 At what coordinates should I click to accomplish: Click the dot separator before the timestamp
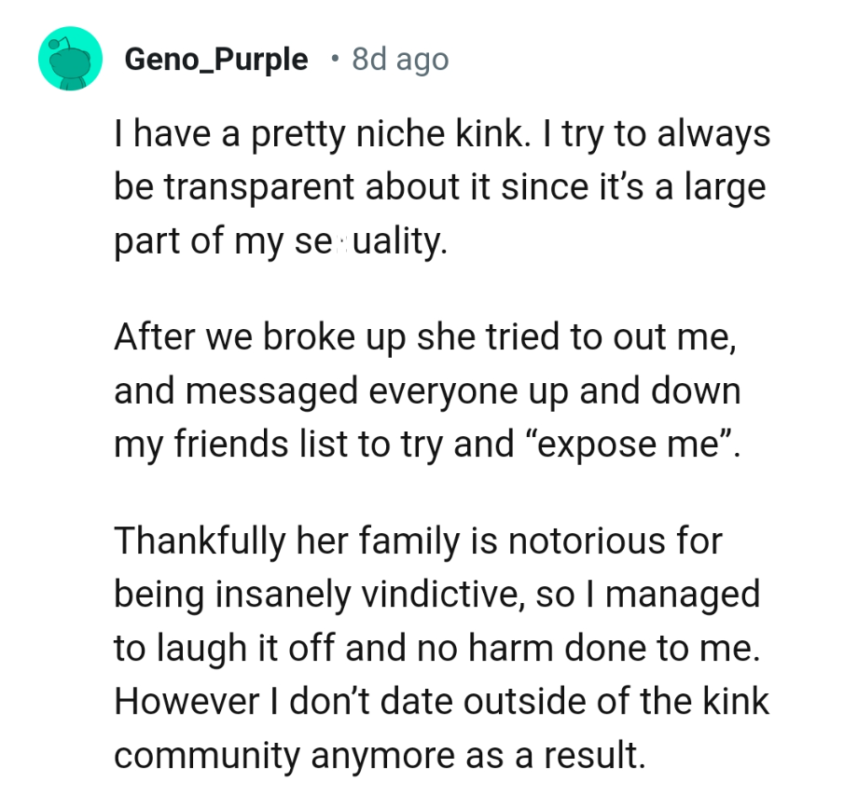tap(334, 59)
